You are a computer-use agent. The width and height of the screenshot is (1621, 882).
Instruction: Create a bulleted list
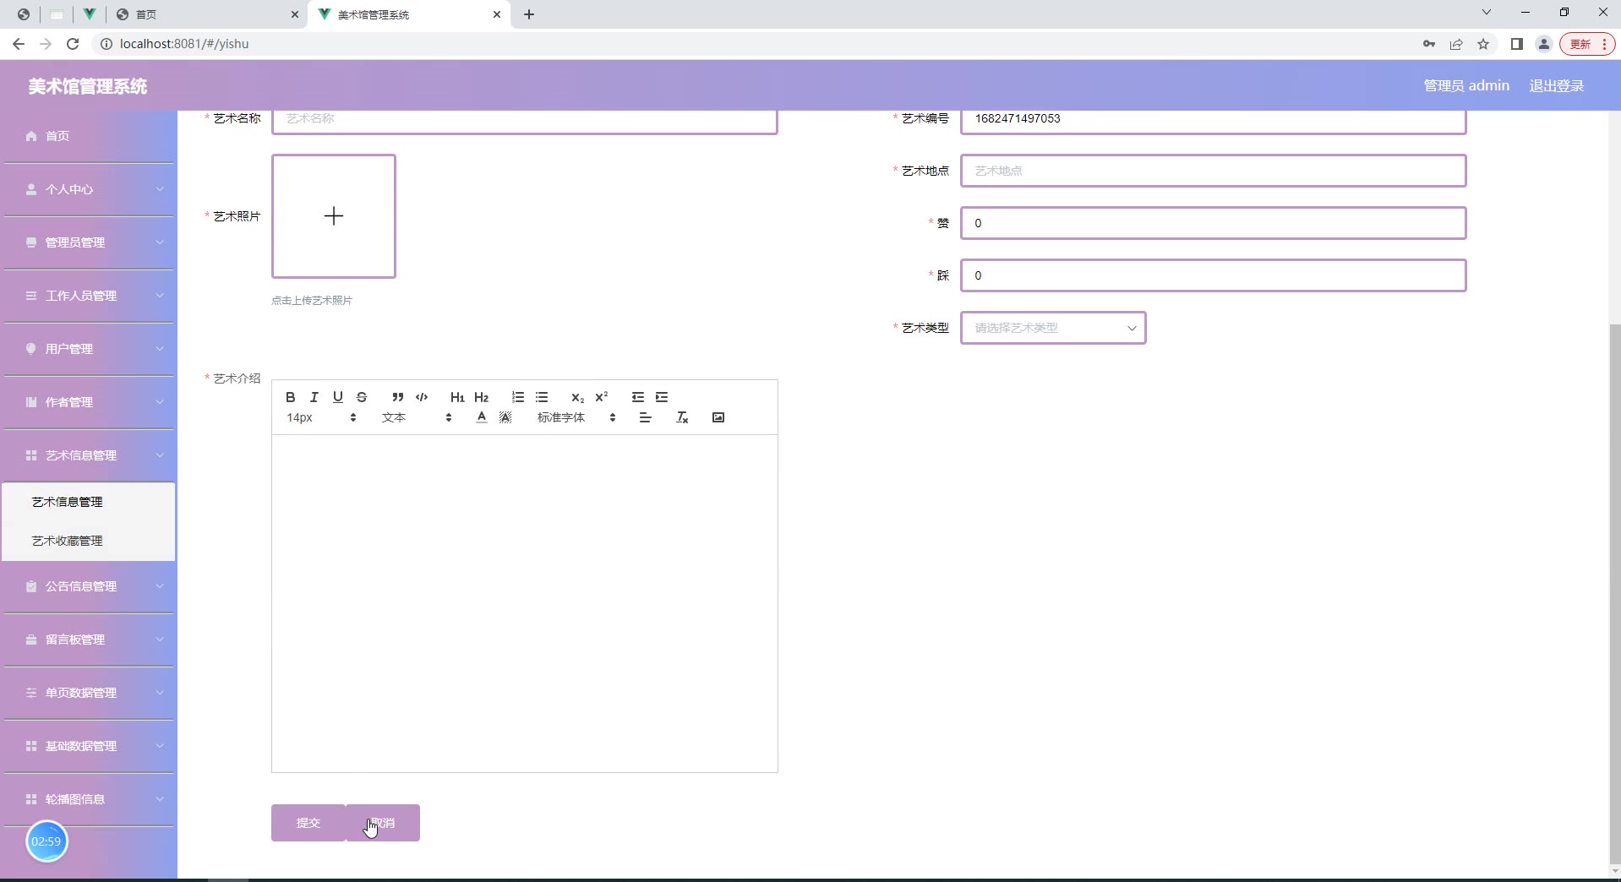542,397
